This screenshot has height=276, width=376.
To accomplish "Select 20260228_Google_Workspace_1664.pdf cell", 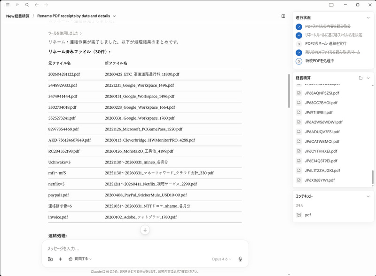I will (x=140, y=107).
